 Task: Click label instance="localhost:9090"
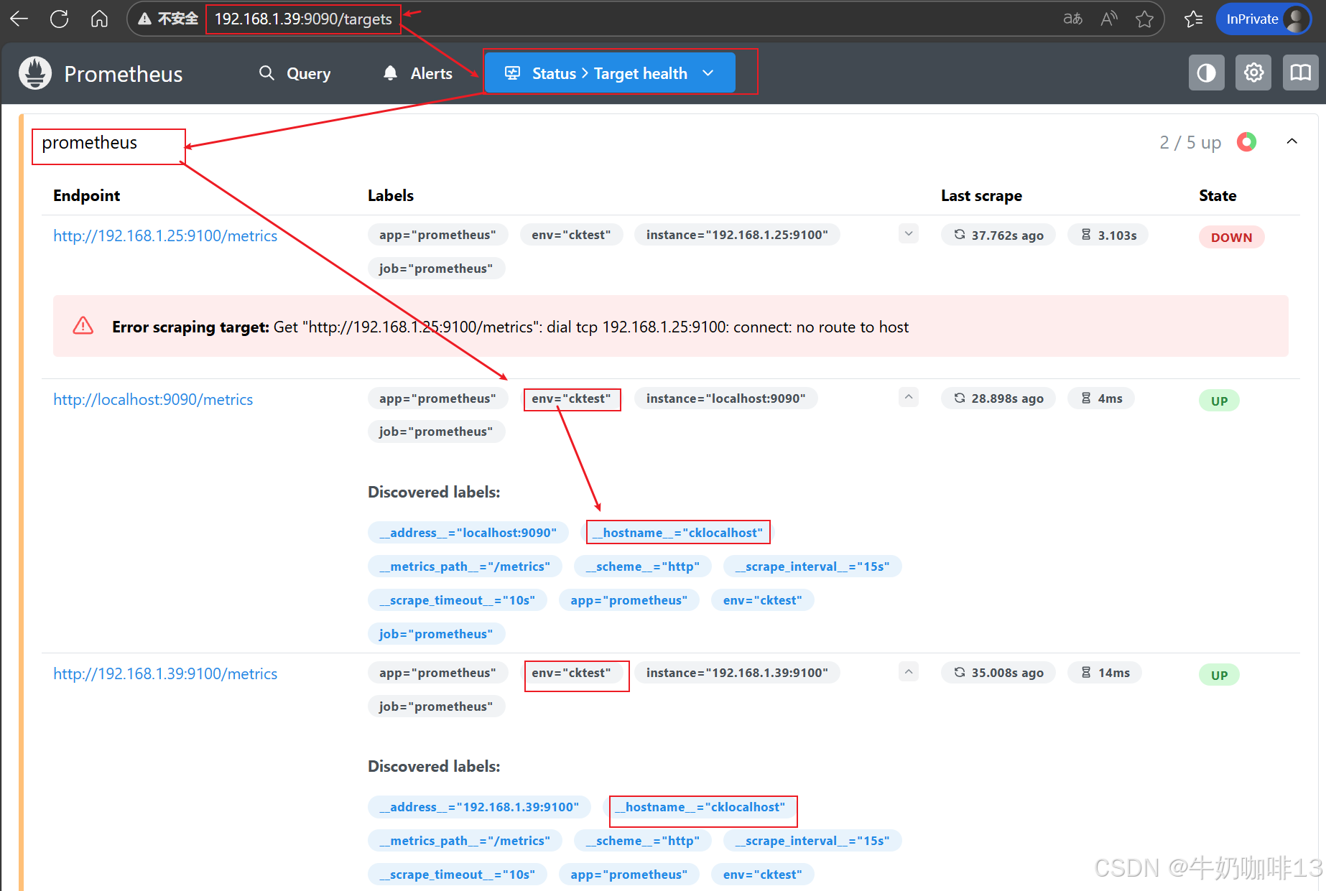[x=725, y=398]
